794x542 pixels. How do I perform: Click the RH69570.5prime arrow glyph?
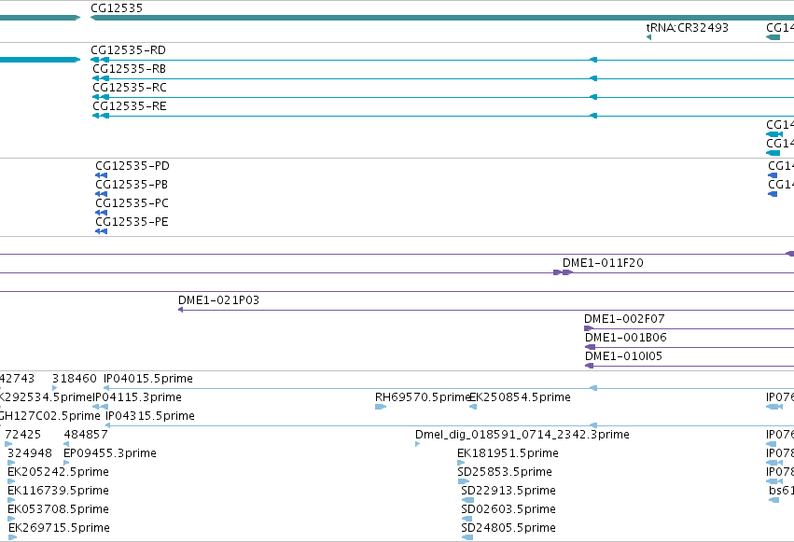point(381,408)
